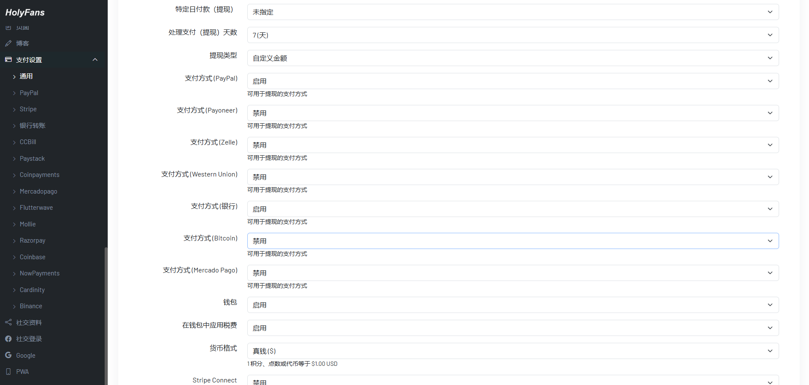Open PWA settings via its sidebar icon

pos(8,371)
